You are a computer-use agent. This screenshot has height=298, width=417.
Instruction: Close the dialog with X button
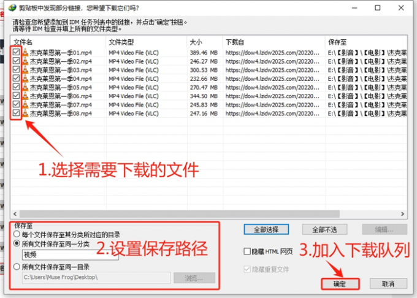[x=401, y=8]
